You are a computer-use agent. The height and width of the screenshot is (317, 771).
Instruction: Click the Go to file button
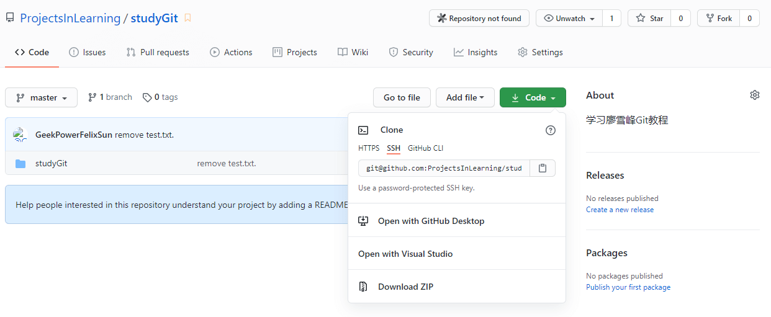click(x=402, y=97)
